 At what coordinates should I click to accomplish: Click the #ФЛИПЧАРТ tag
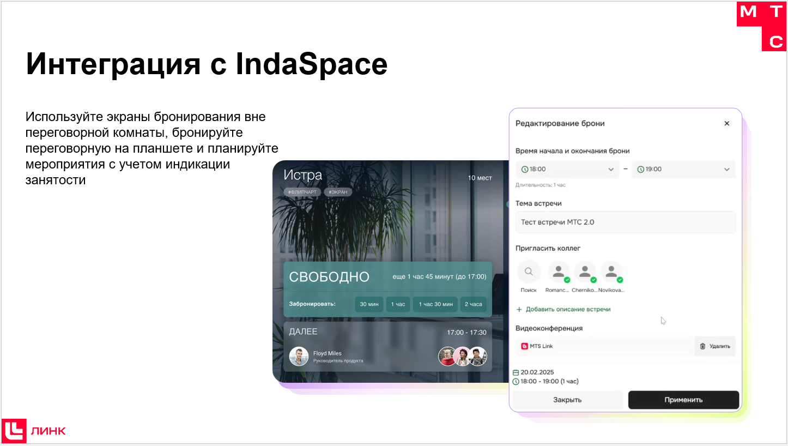click(x=302, y=192)
